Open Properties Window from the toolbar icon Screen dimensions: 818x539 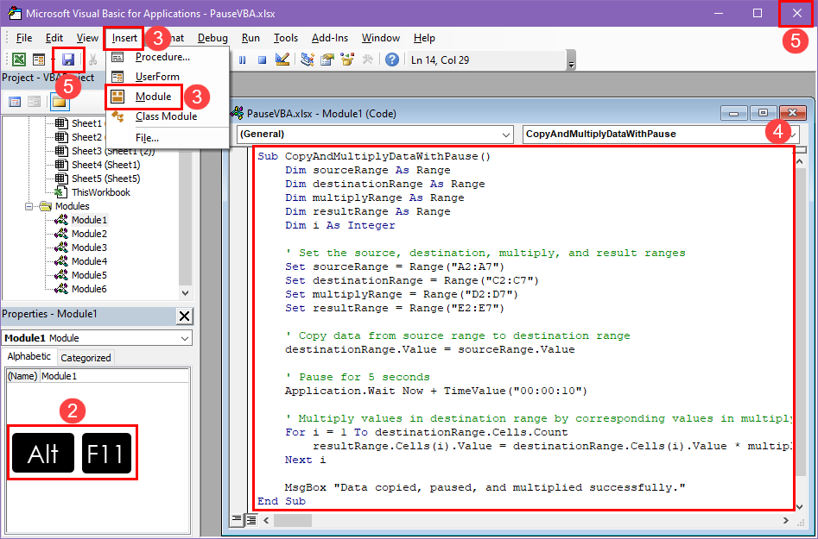327,60
